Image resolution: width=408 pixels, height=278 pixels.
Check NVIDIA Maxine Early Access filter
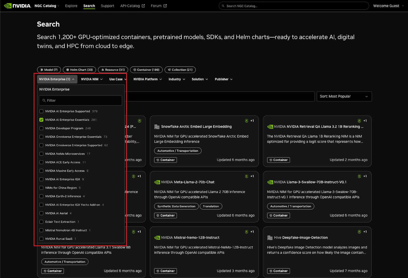coord(41,171)
